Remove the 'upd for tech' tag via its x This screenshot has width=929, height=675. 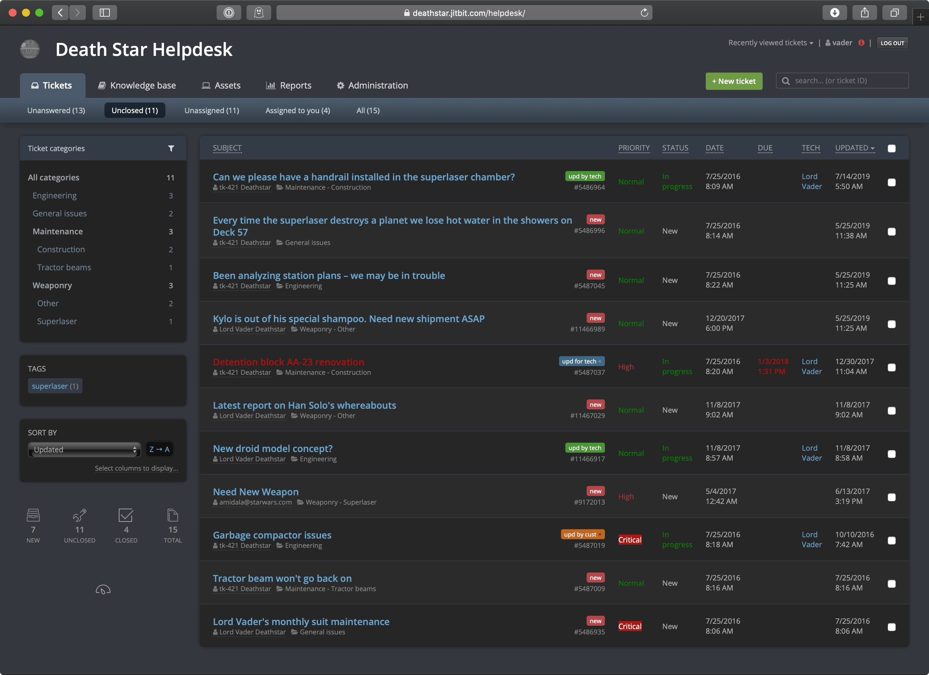(599, 361)
